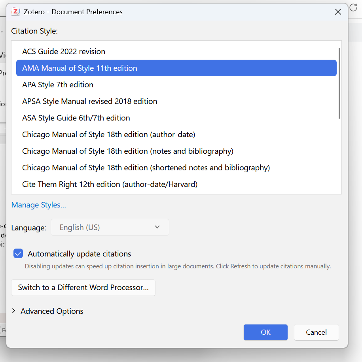Screen dimensions: 362x362
Task: Choose APA Style 7th edition
Action: 176,85
